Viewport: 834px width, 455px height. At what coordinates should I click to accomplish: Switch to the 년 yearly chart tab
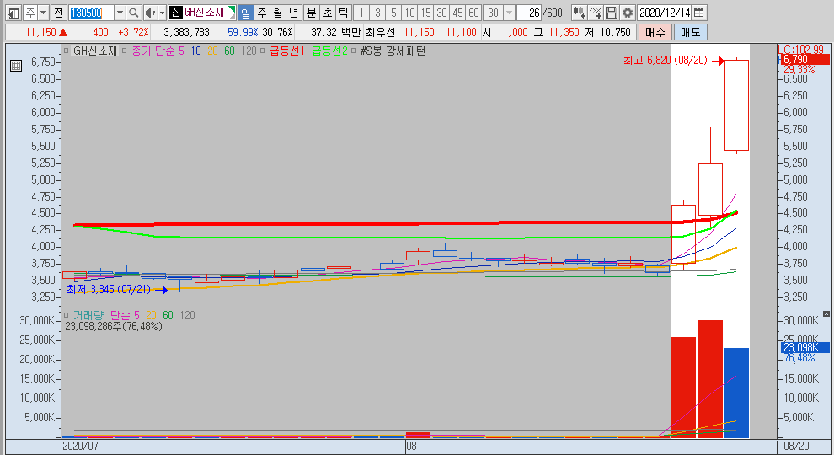(x=294, y=13)
